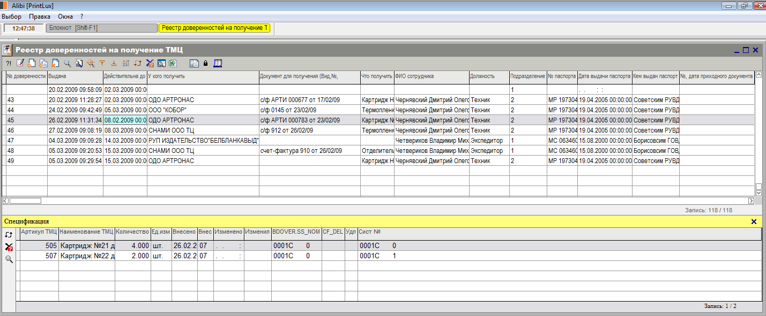Click the orange crosshair filter icon

(x=91, y=64)
